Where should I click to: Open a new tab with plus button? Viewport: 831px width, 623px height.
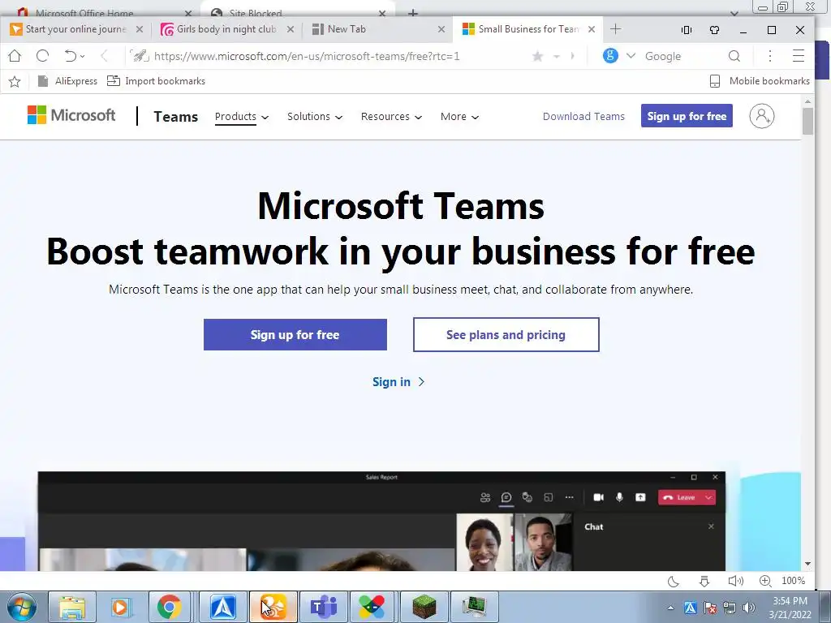coord(615,29)
